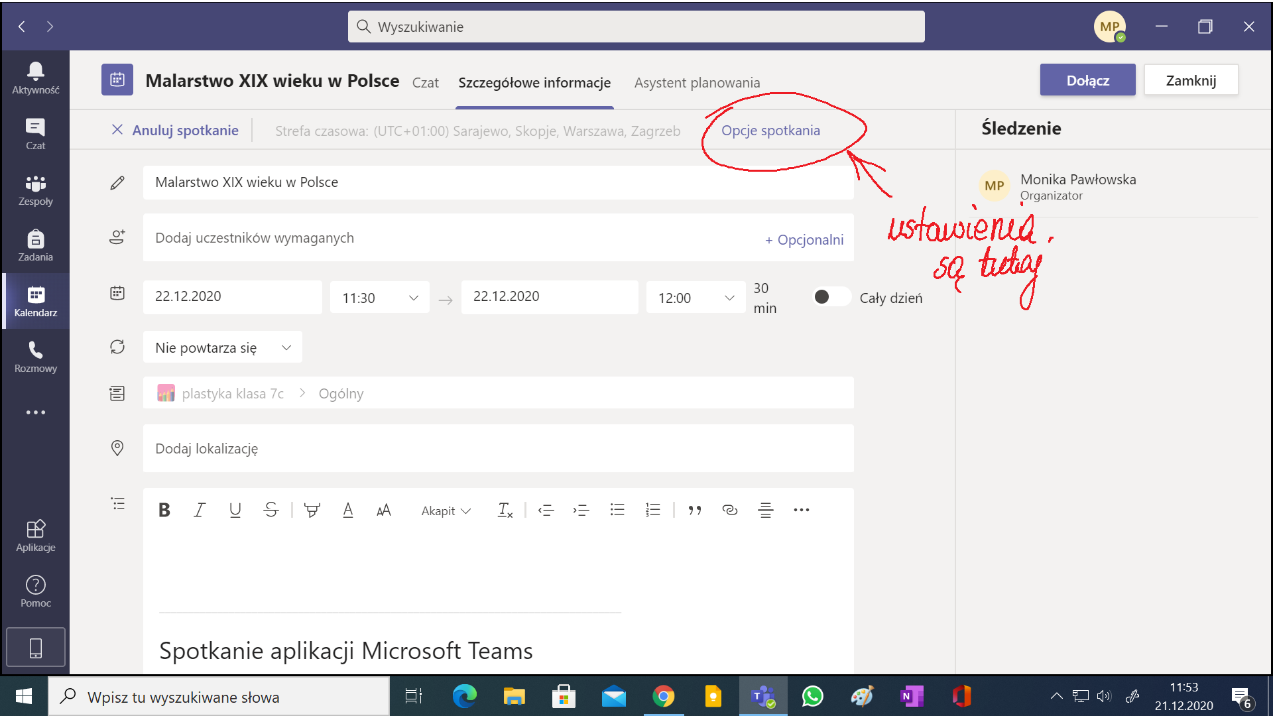Open Opcje spotkania link

(x=772, y=130)
